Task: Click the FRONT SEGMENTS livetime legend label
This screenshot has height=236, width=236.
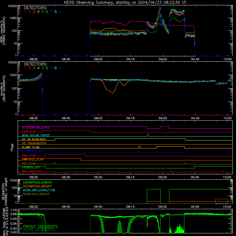Action: [40, 227]
